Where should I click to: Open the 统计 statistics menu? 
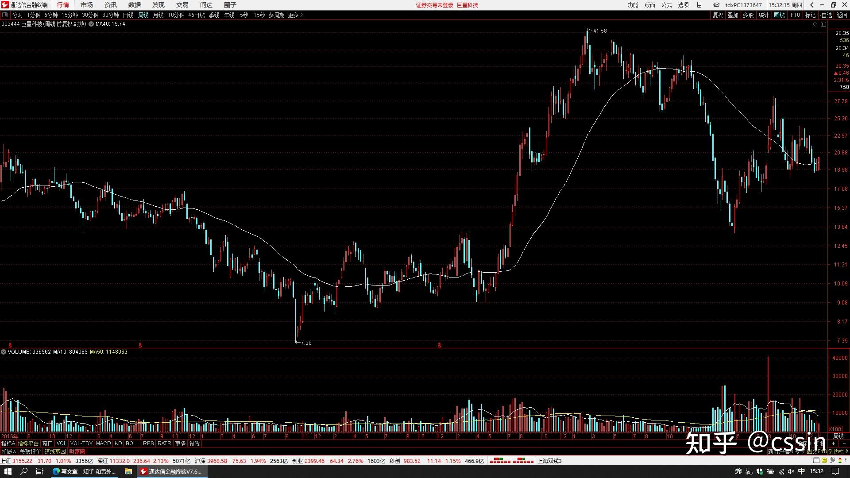(x=764, y=15)
